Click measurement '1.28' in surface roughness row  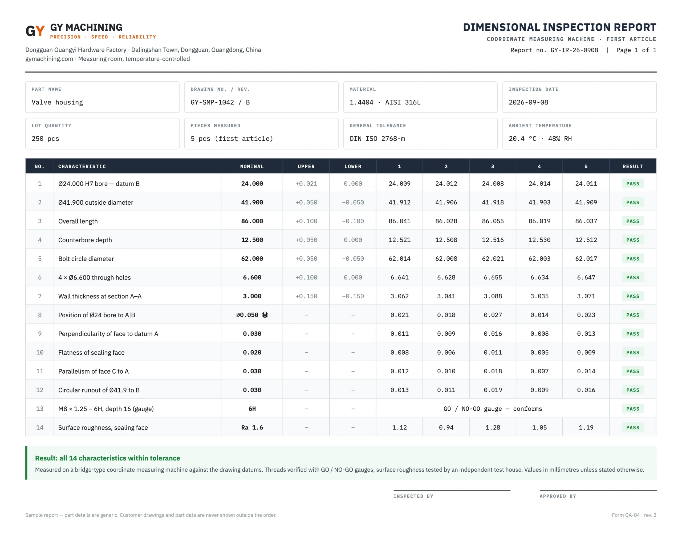coord(493,427)
